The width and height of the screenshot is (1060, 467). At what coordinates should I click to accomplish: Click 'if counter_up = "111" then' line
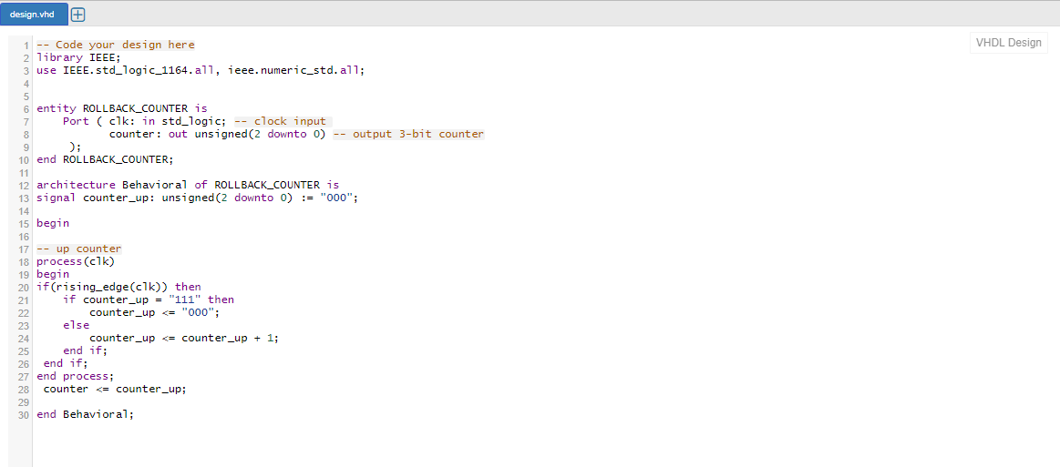149,299
